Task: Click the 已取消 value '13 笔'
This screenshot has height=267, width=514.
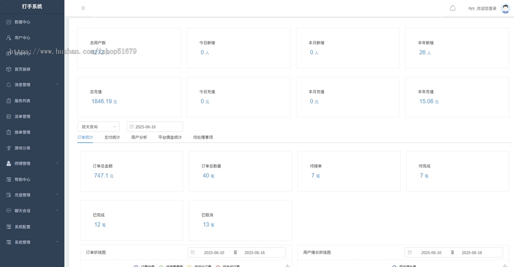Action: [x=209, y=225]
